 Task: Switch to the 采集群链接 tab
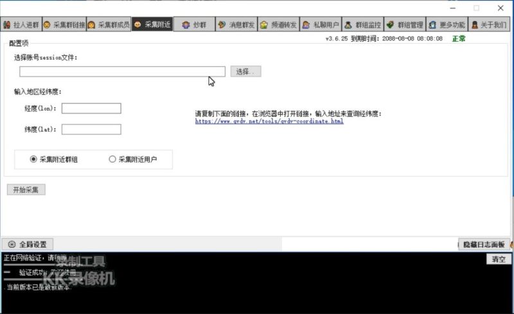[x=65, y=24]
